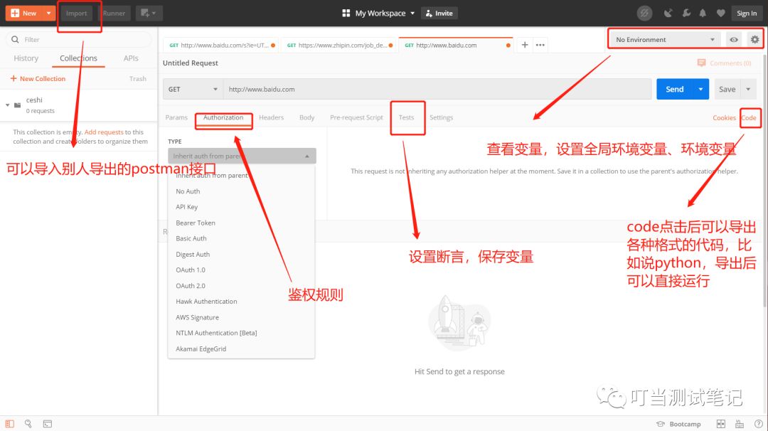Select NTLM Authentication [Beta] type
Image resolution: width=768 pixels, height=431 pixels.
[216, 333]
